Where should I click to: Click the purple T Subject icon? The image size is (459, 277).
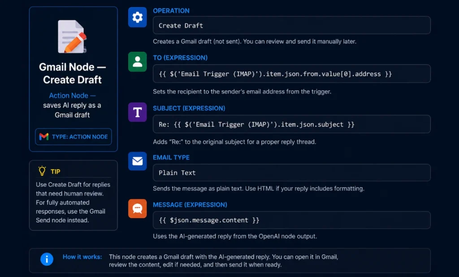point(137,112)
